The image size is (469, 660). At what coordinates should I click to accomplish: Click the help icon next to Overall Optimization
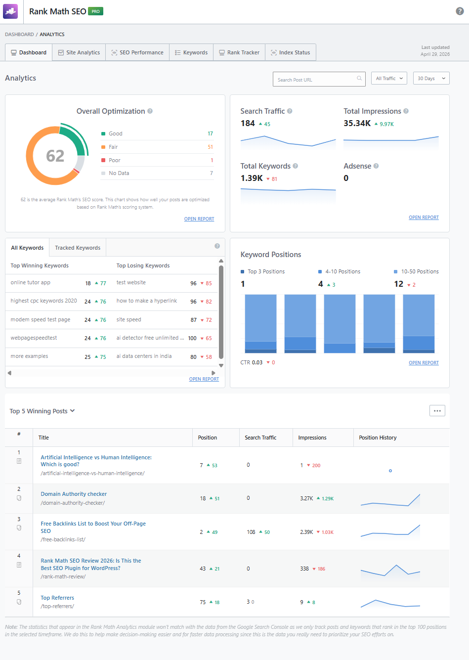click(150, 111)
